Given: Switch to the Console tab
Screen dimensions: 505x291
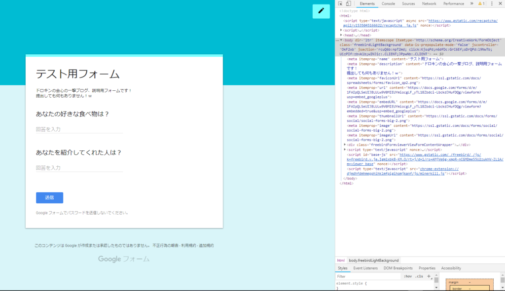Looking at the screenshot, I should click(x=389, y=3).
